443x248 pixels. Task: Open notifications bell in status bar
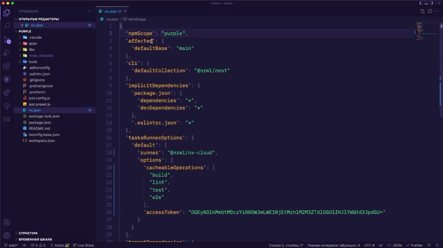click(x=437, y=245)
